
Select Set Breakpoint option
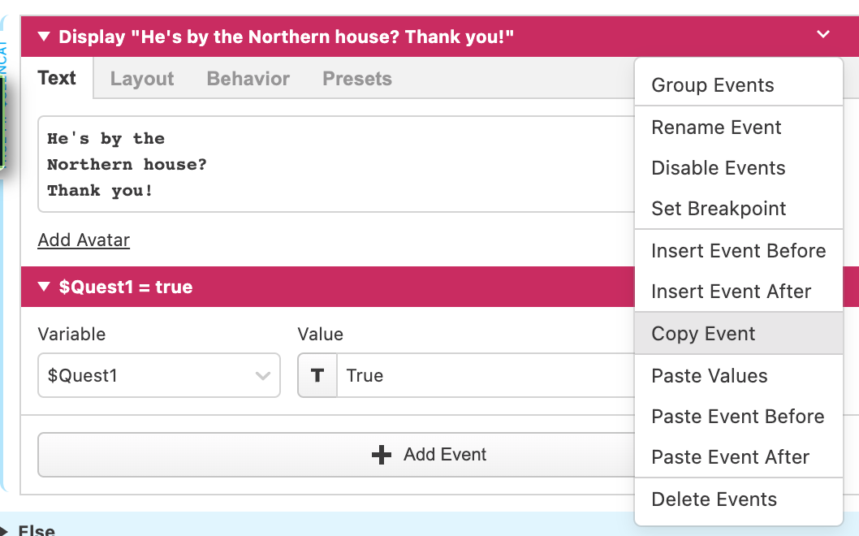click(719, 209)
